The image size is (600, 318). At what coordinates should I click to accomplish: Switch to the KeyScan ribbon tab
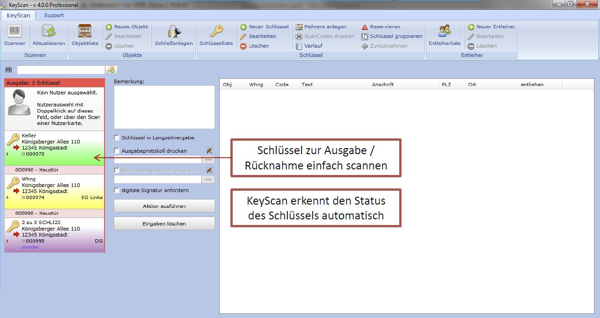(x=19, y=15)
